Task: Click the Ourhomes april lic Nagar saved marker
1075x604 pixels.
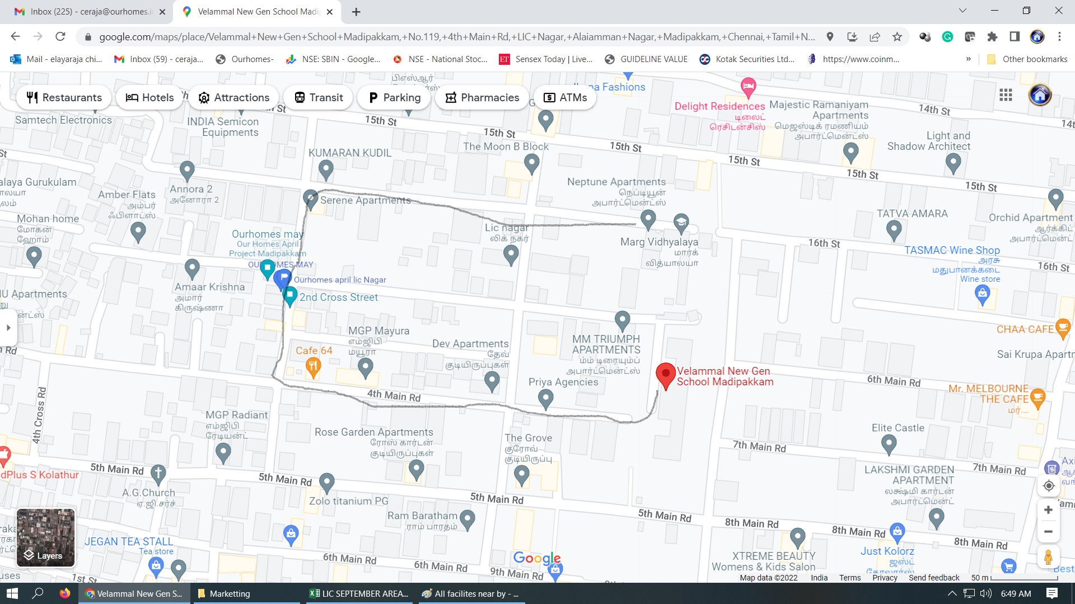Action: tap(284, 278)
